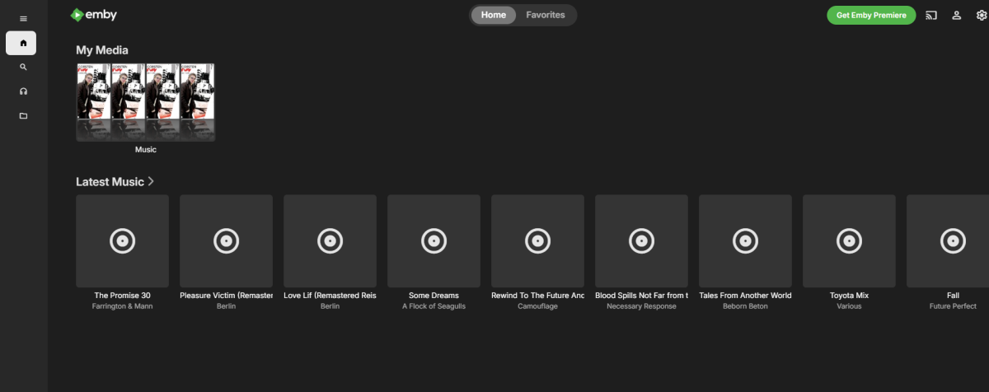Click artist A Flock of Seagulls
This screenshot has height=392, width=989.
[x=434, y=306]
